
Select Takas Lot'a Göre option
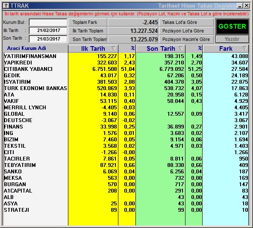pos(186,22)
